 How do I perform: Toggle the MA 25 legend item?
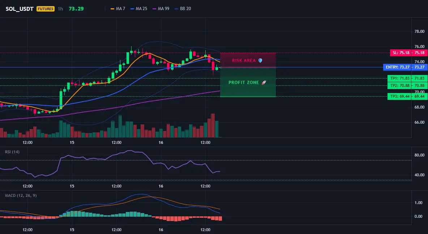coord(139,9)
